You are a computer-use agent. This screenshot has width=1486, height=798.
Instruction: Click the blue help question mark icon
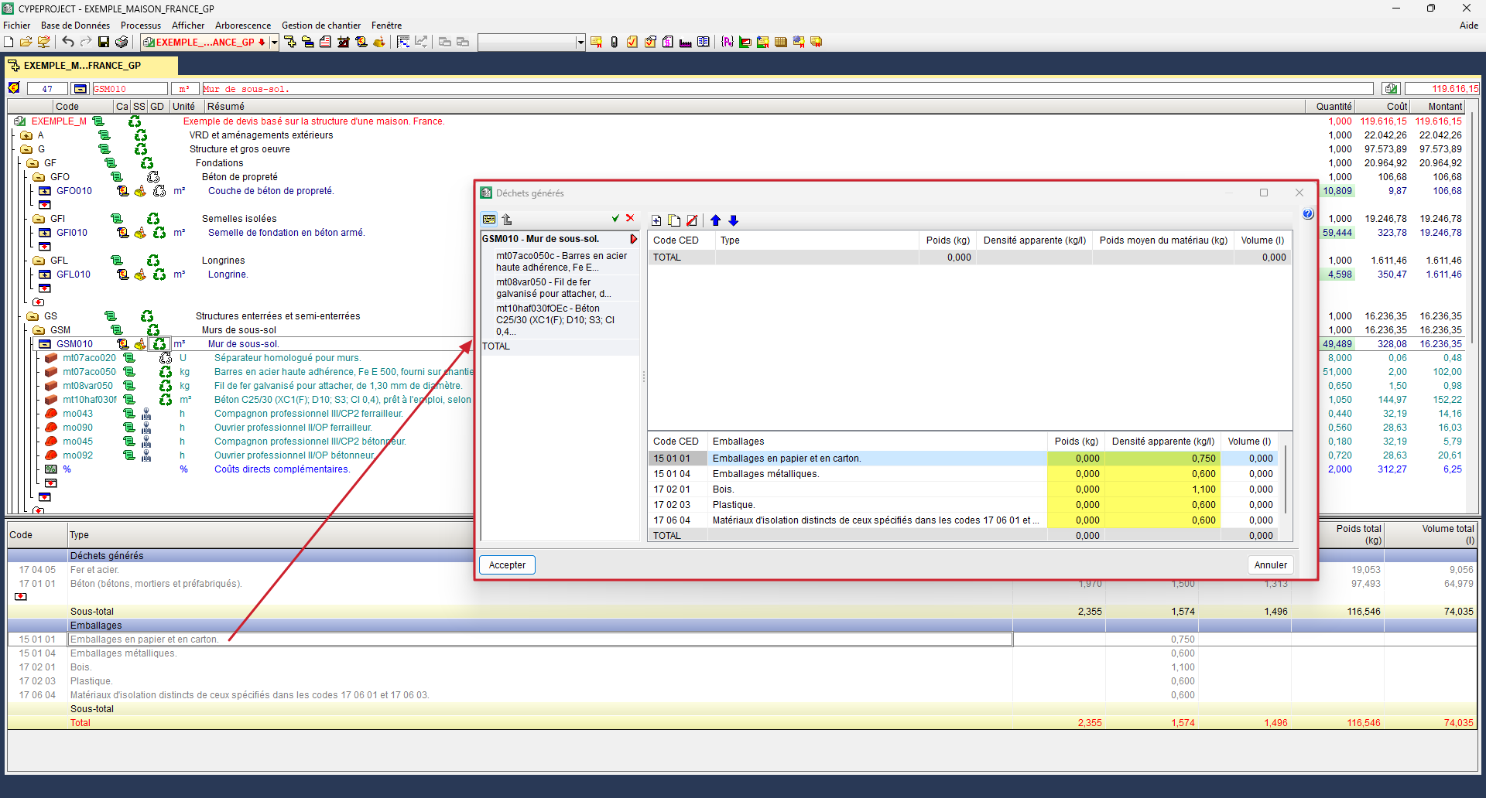(1307, 214)
